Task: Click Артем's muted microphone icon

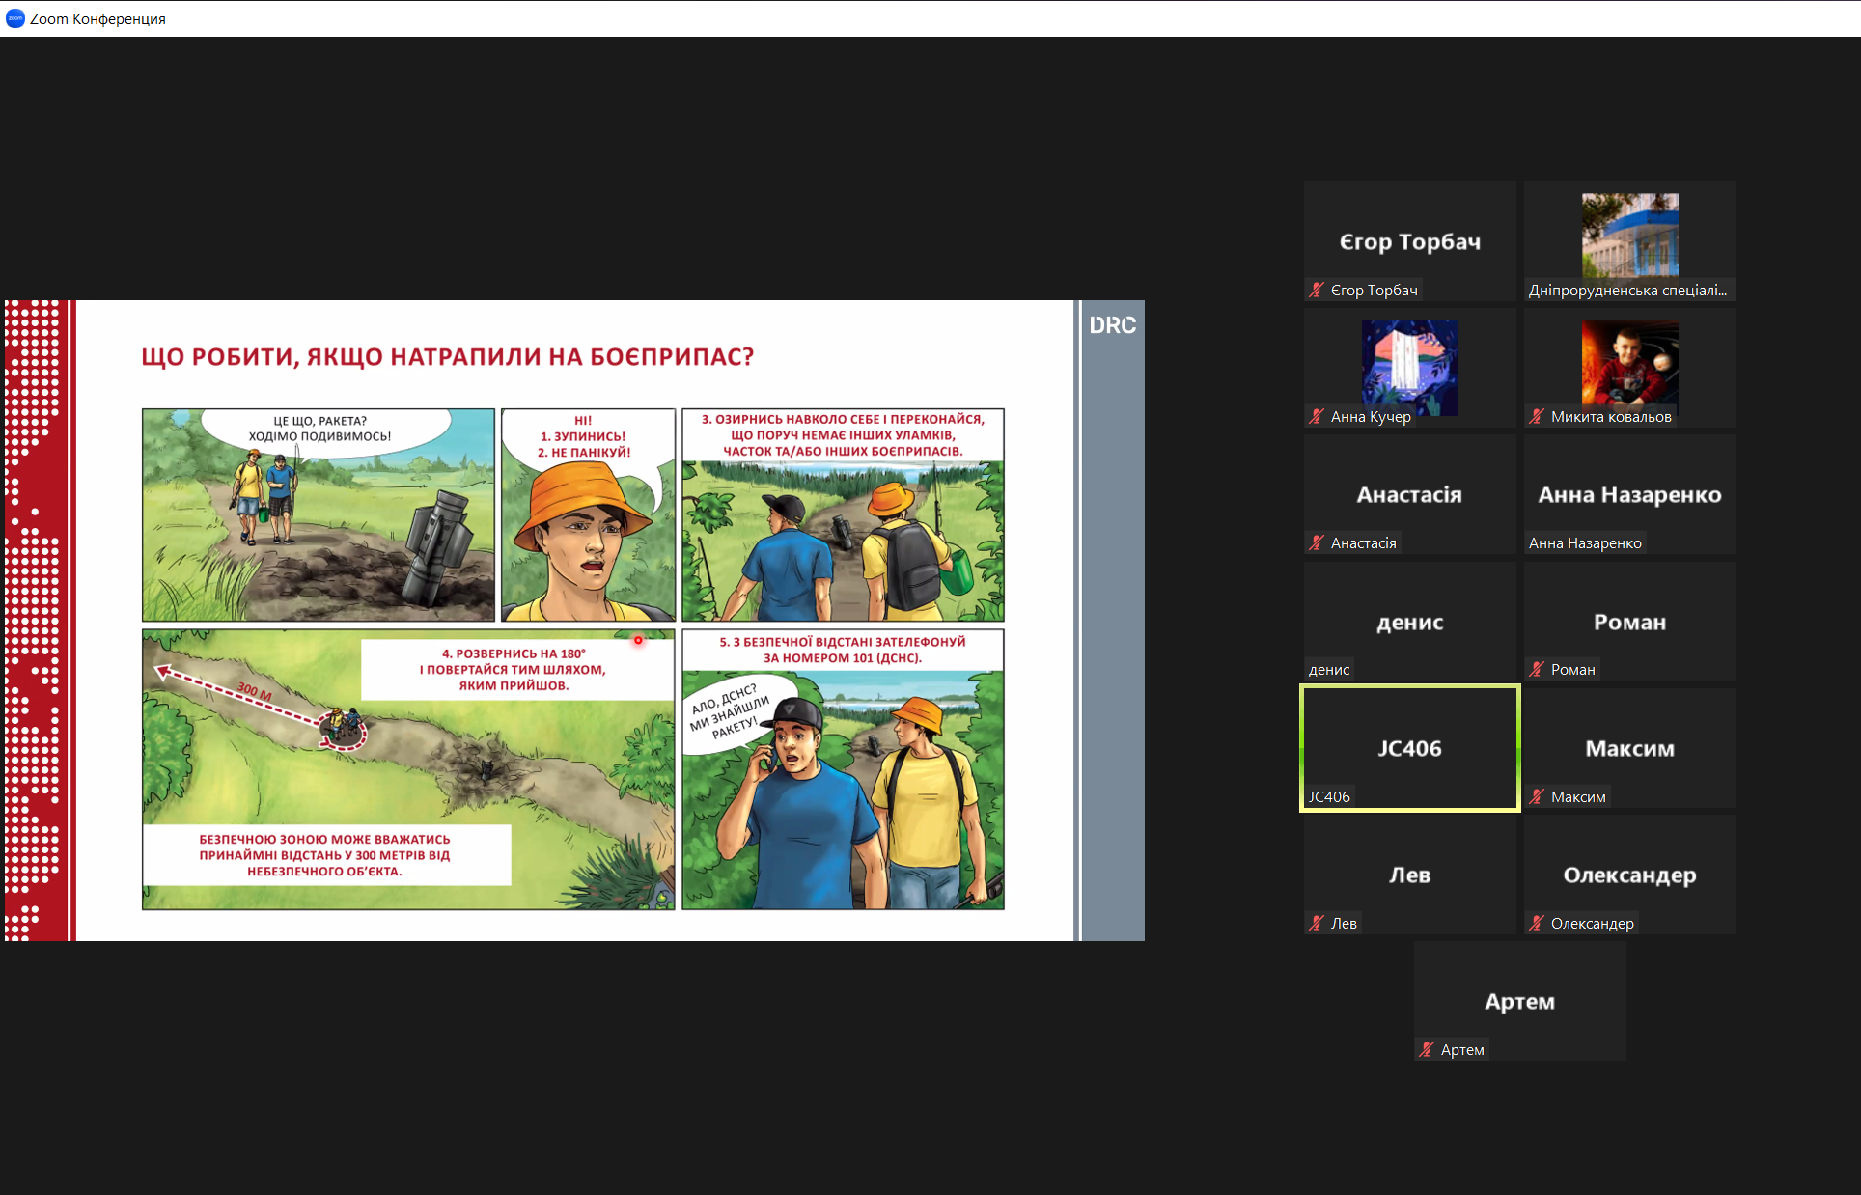Action: click(x=1427, y=1049)
